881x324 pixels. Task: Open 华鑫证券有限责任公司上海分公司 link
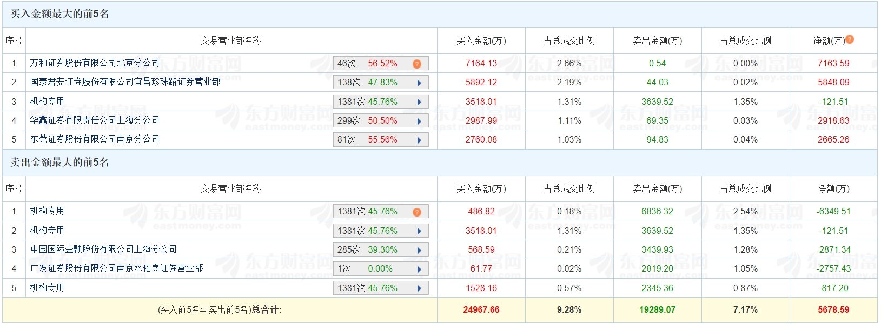click(x=95, y=120)
